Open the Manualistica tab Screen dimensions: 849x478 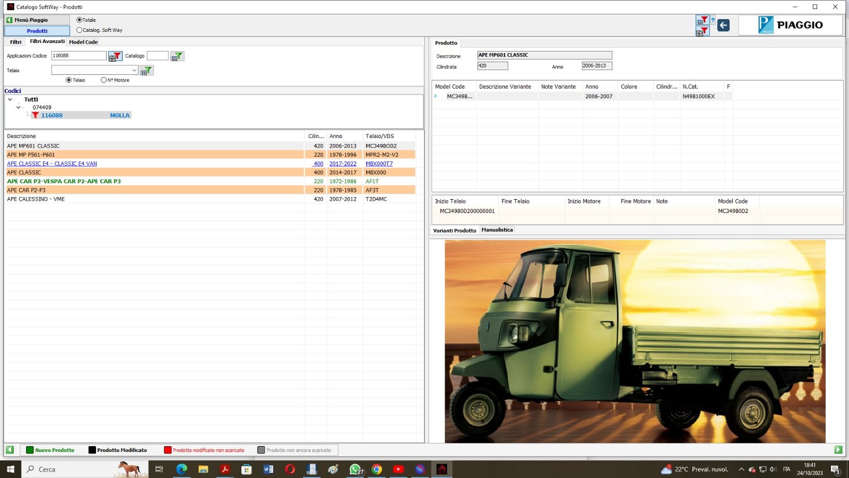point(497,230)
